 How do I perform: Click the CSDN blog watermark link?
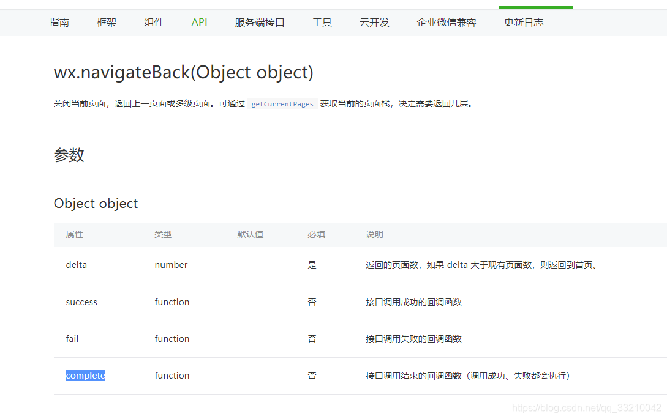(x=585, y=406)
